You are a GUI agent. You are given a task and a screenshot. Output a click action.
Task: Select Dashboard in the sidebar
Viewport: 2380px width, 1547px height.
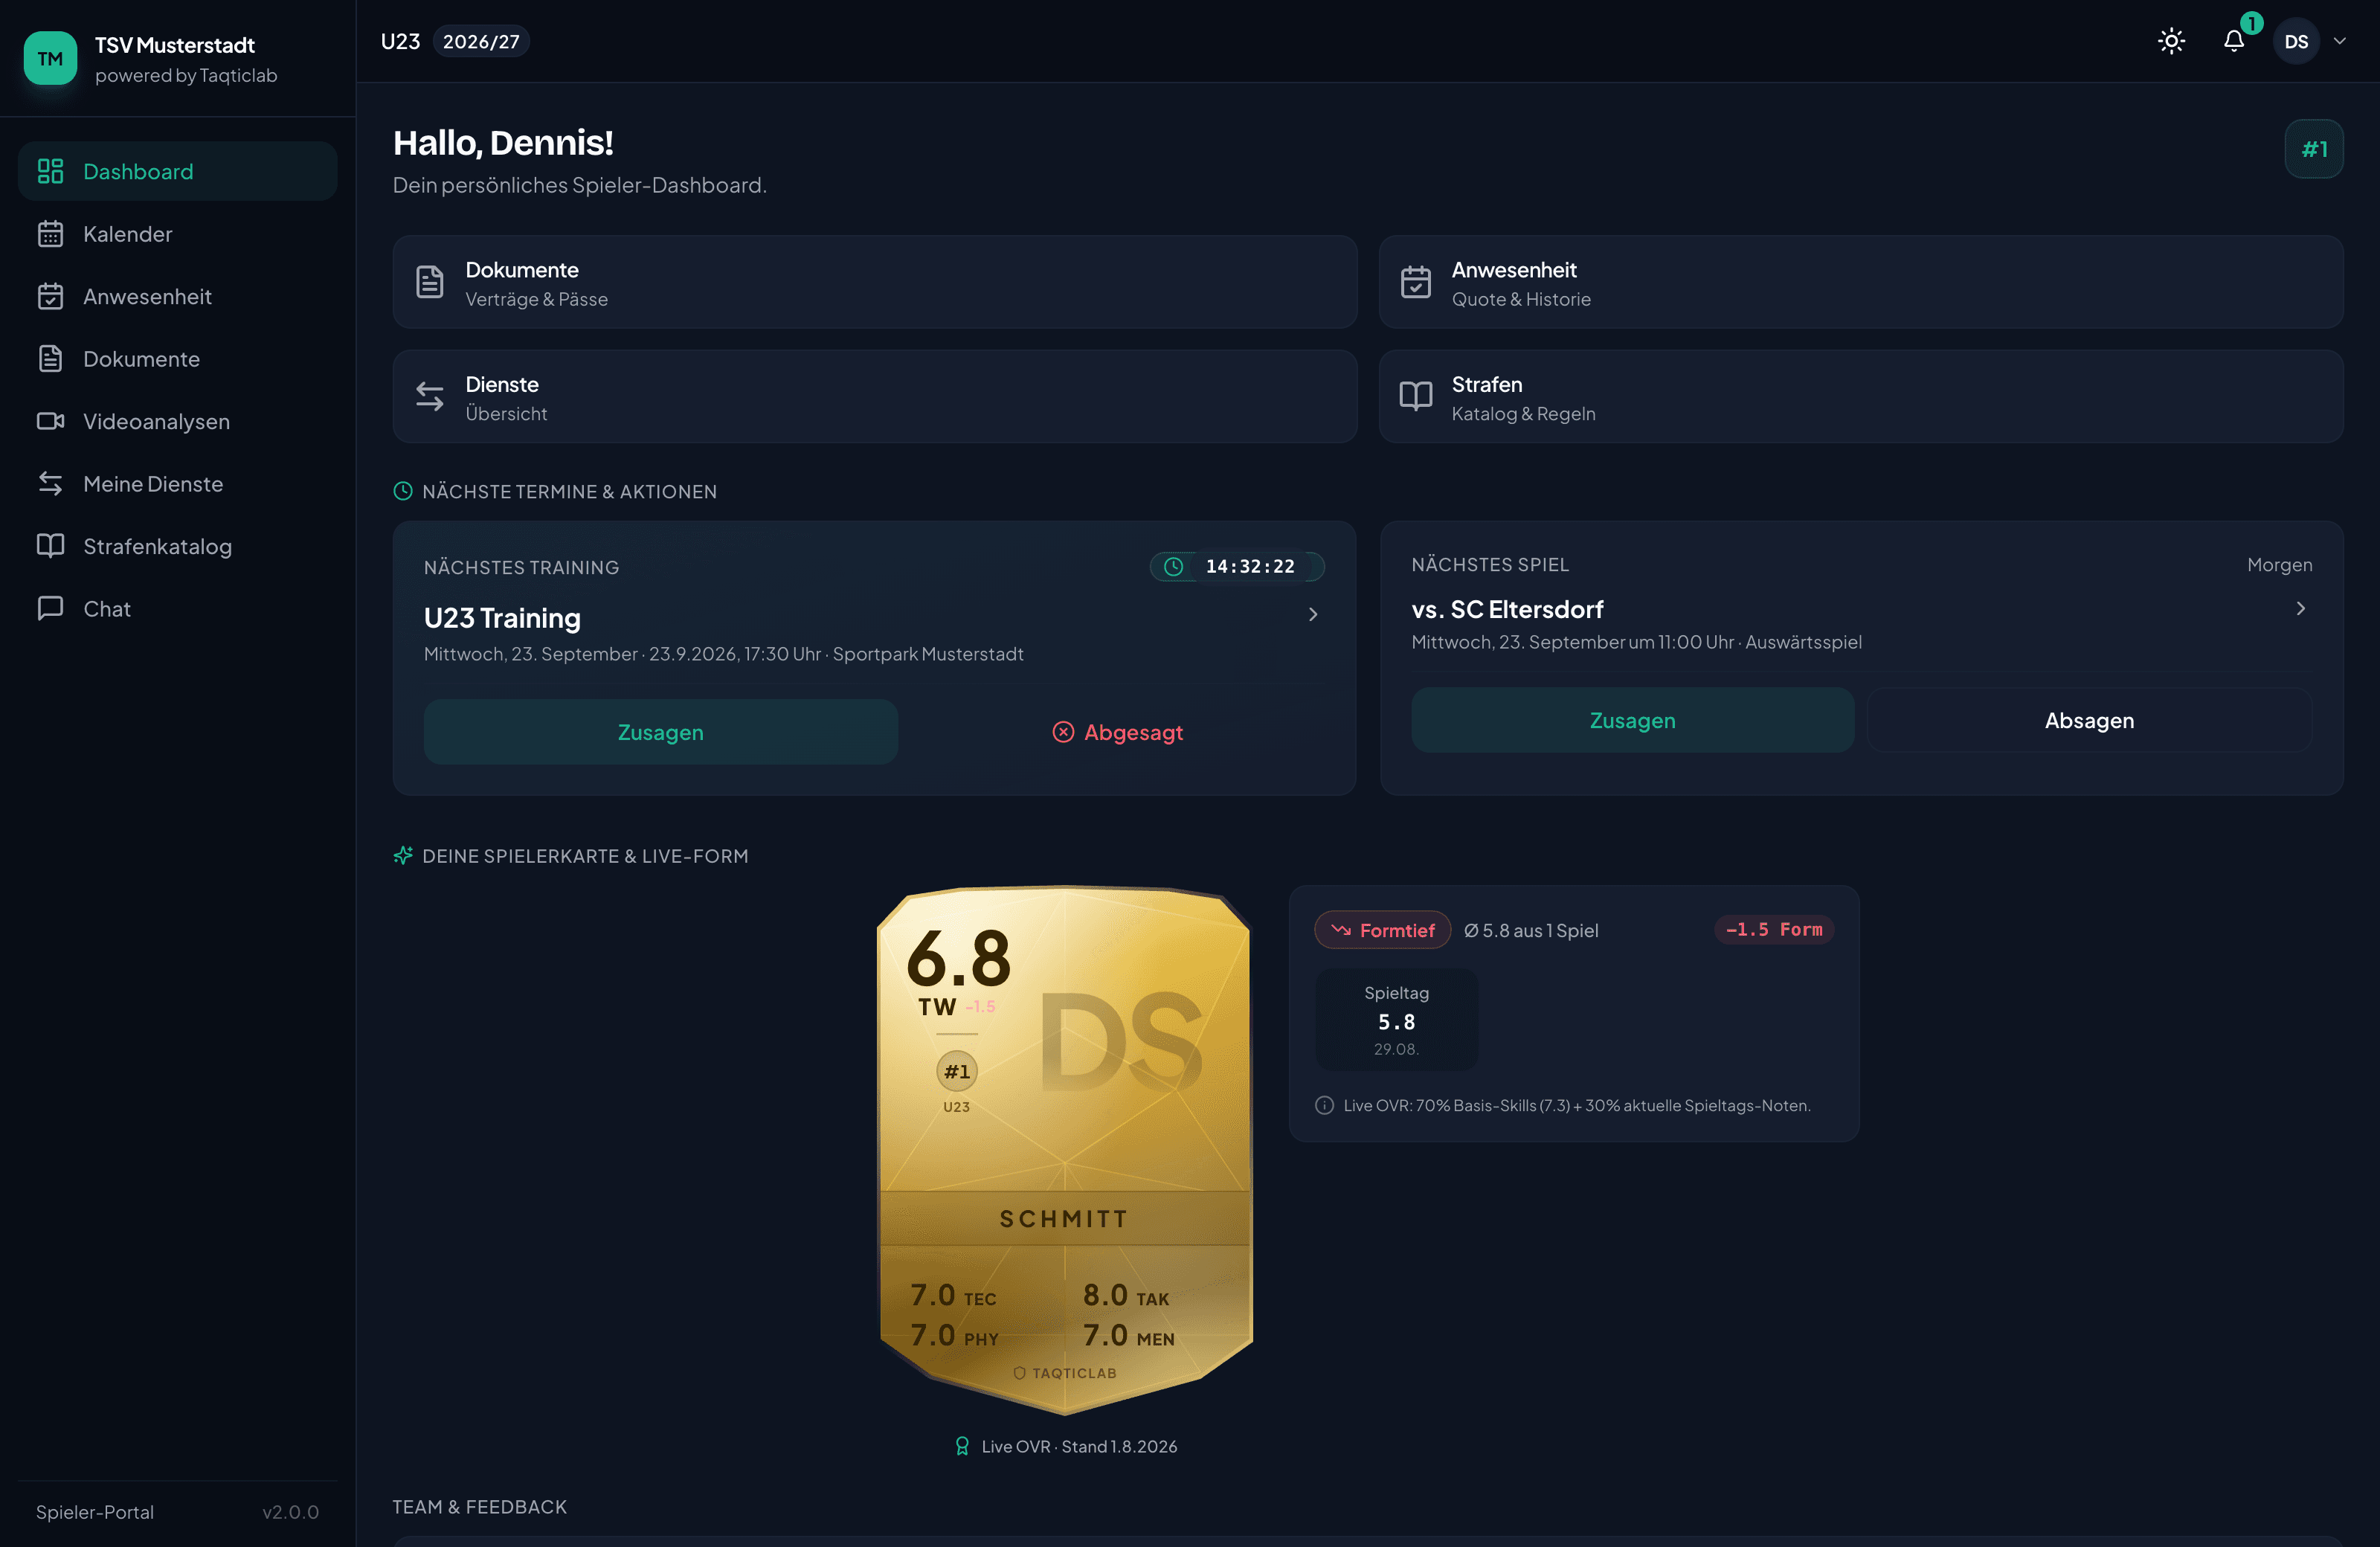pos(177,171)
